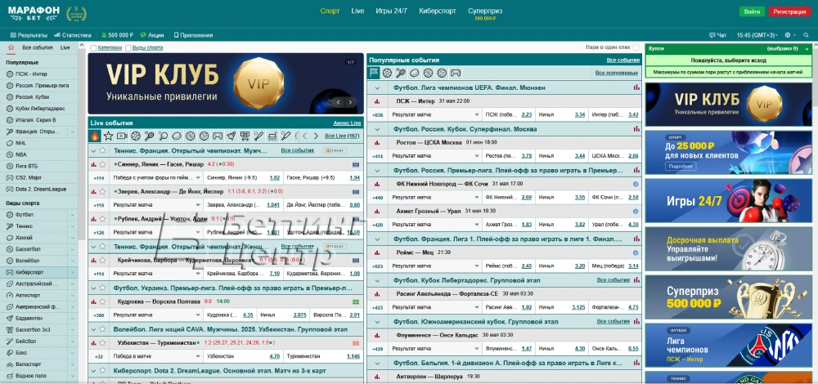Toggle Пари в один клик checkbox
Screen dimensions: 818x384
pos(635,47)
